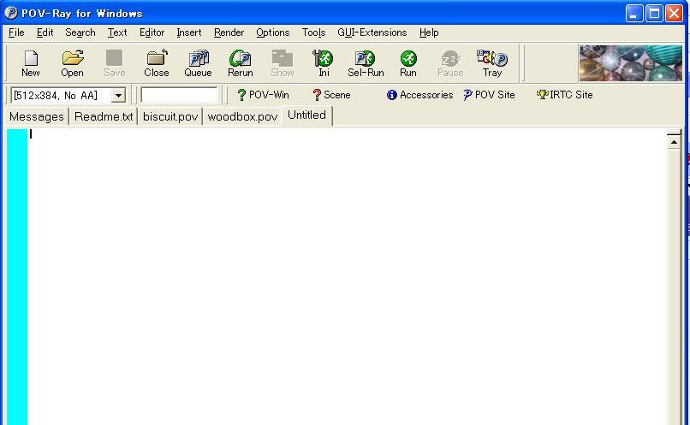Minimize the POV-Ray window
The height and width of the screenshot is (425, 690).
click(x=634, y=13)
